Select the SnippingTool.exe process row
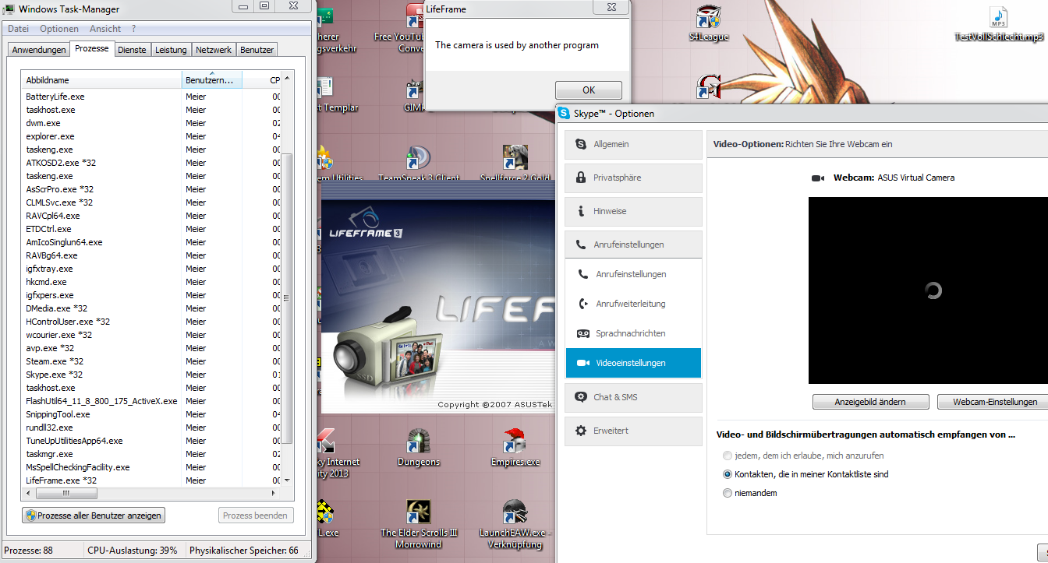Viewport: 1048px width, 563px height. point(151,414)
